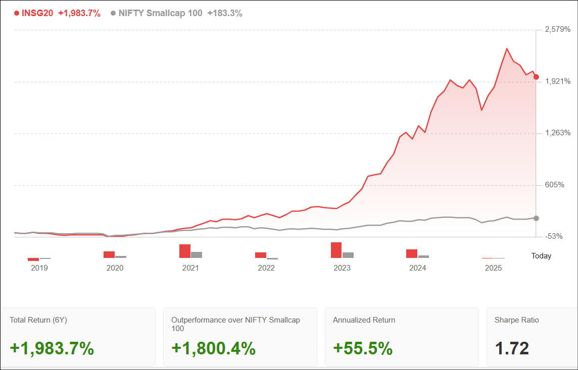Image resolution: width=578 pixels, height=370 pixels.
Task: Jump to the 2024 year label
Action: 418,268
